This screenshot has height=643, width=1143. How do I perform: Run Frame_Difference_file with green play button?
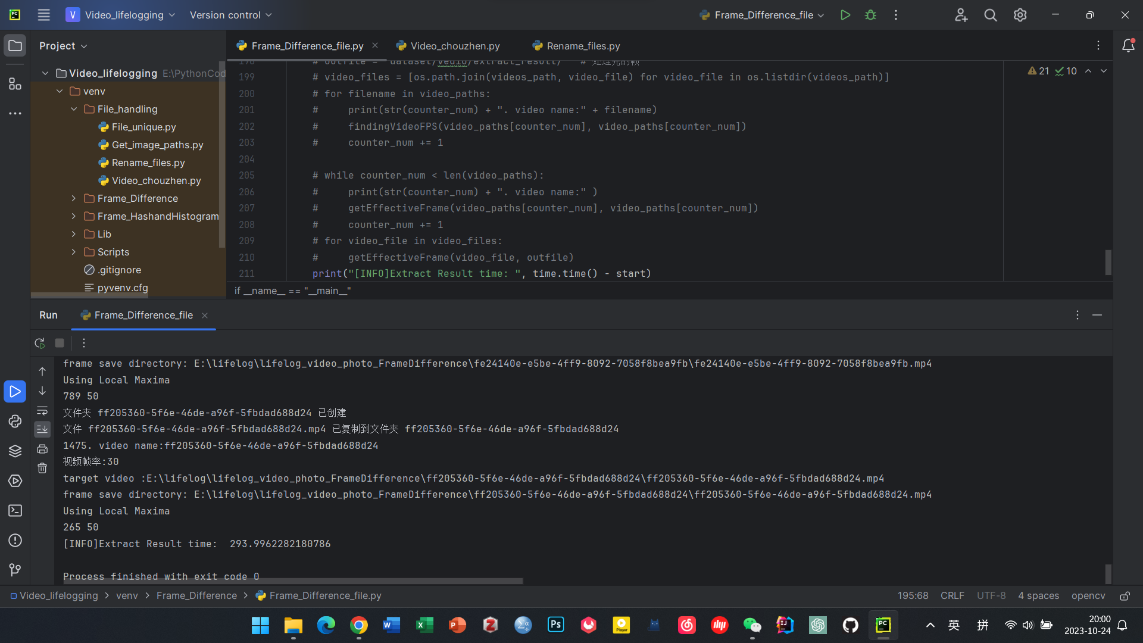845,15
